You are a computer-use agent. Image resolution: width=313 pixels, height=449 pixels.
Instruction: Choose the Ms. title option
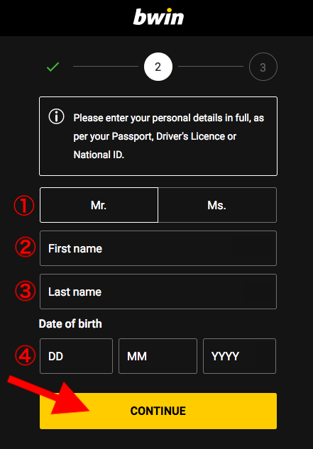tap(217, 205)
